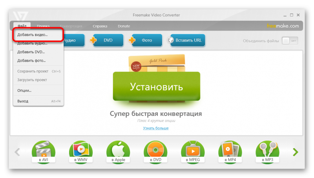
Task: Open the 'Узнать больше' link
Action: pyautogui.click(x=155, y=128)
